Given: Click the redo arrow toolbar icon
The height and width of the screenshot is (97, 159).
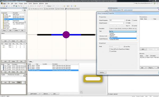Looking at the screenshot, I should coord(45,6).
